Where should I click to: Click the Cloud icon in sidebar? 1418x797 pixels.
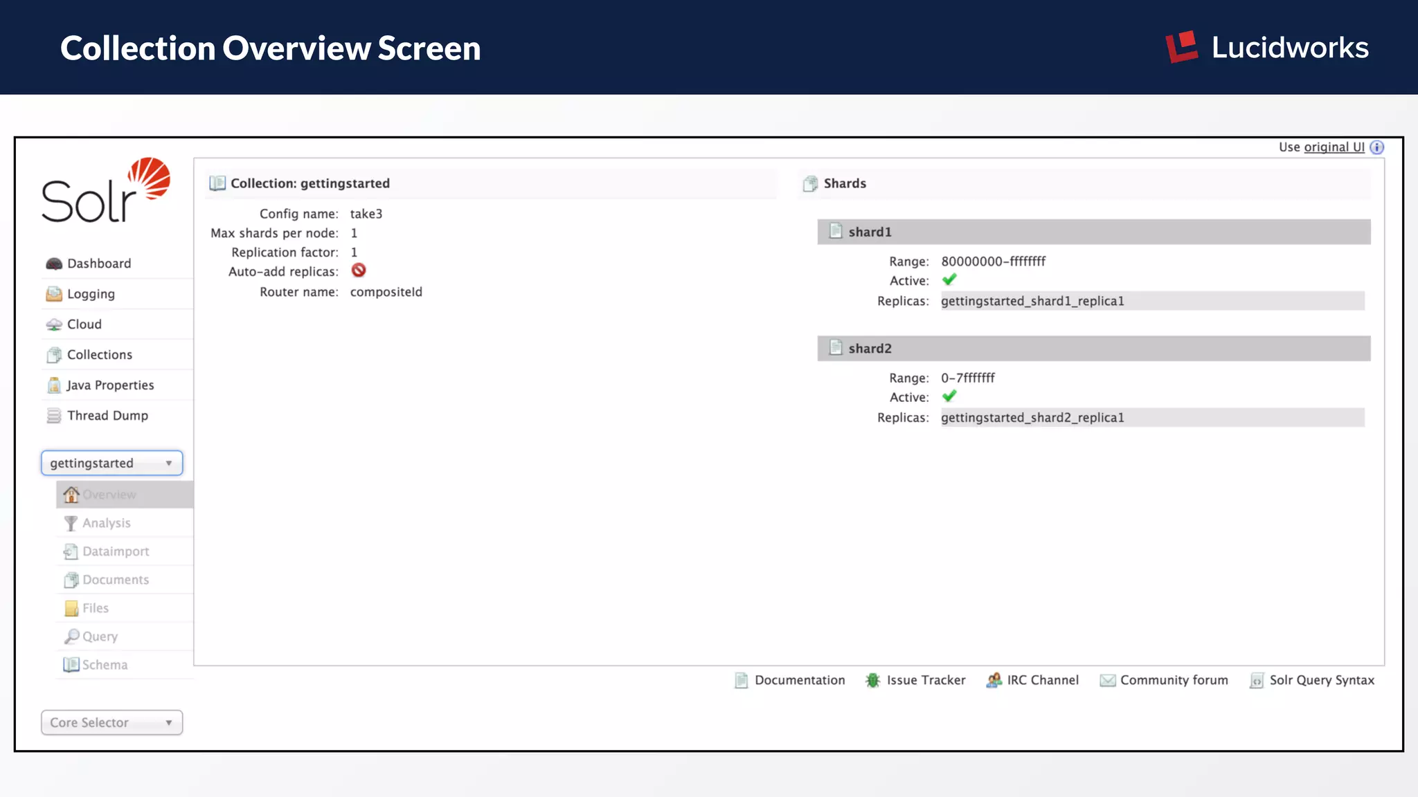(x=54, y=324)
